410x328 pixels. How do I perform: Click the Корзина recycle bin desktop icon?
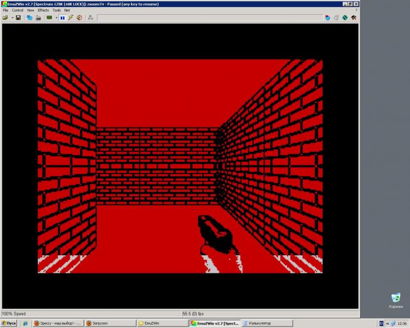pyautogui.click(x=396, y=300)
